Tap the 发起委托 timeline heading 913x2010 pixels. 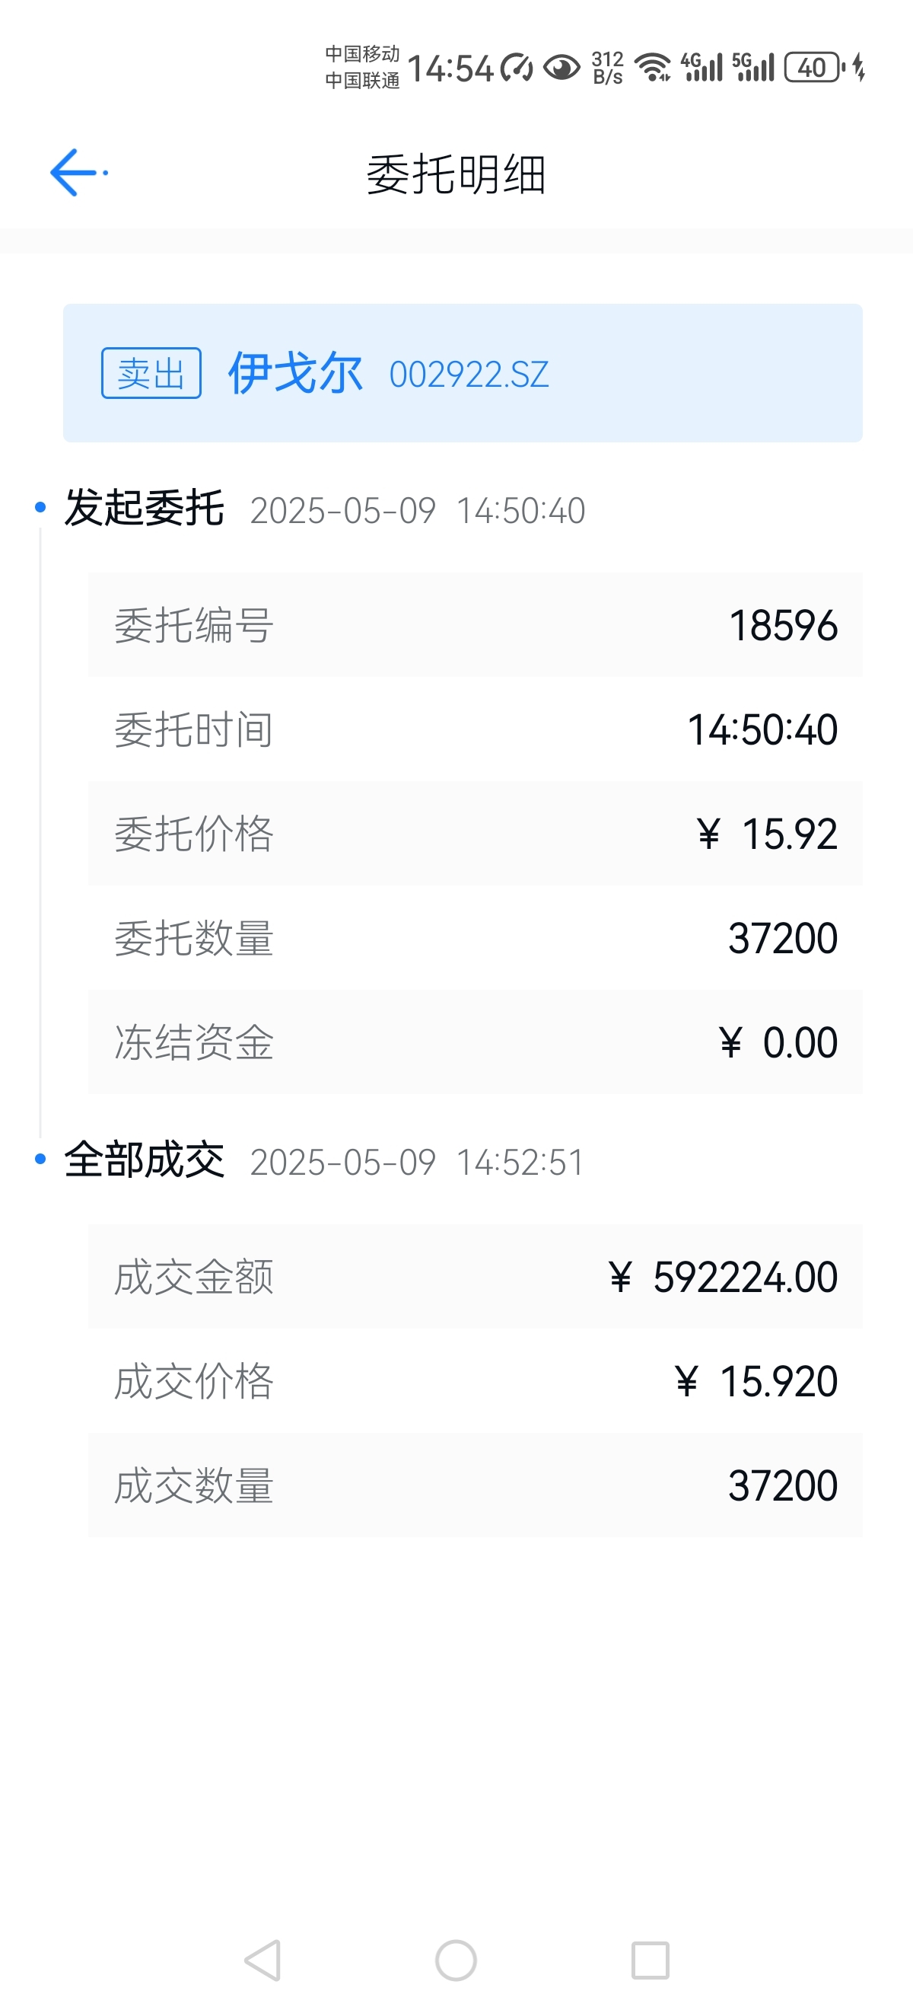[x=145, y=508]
